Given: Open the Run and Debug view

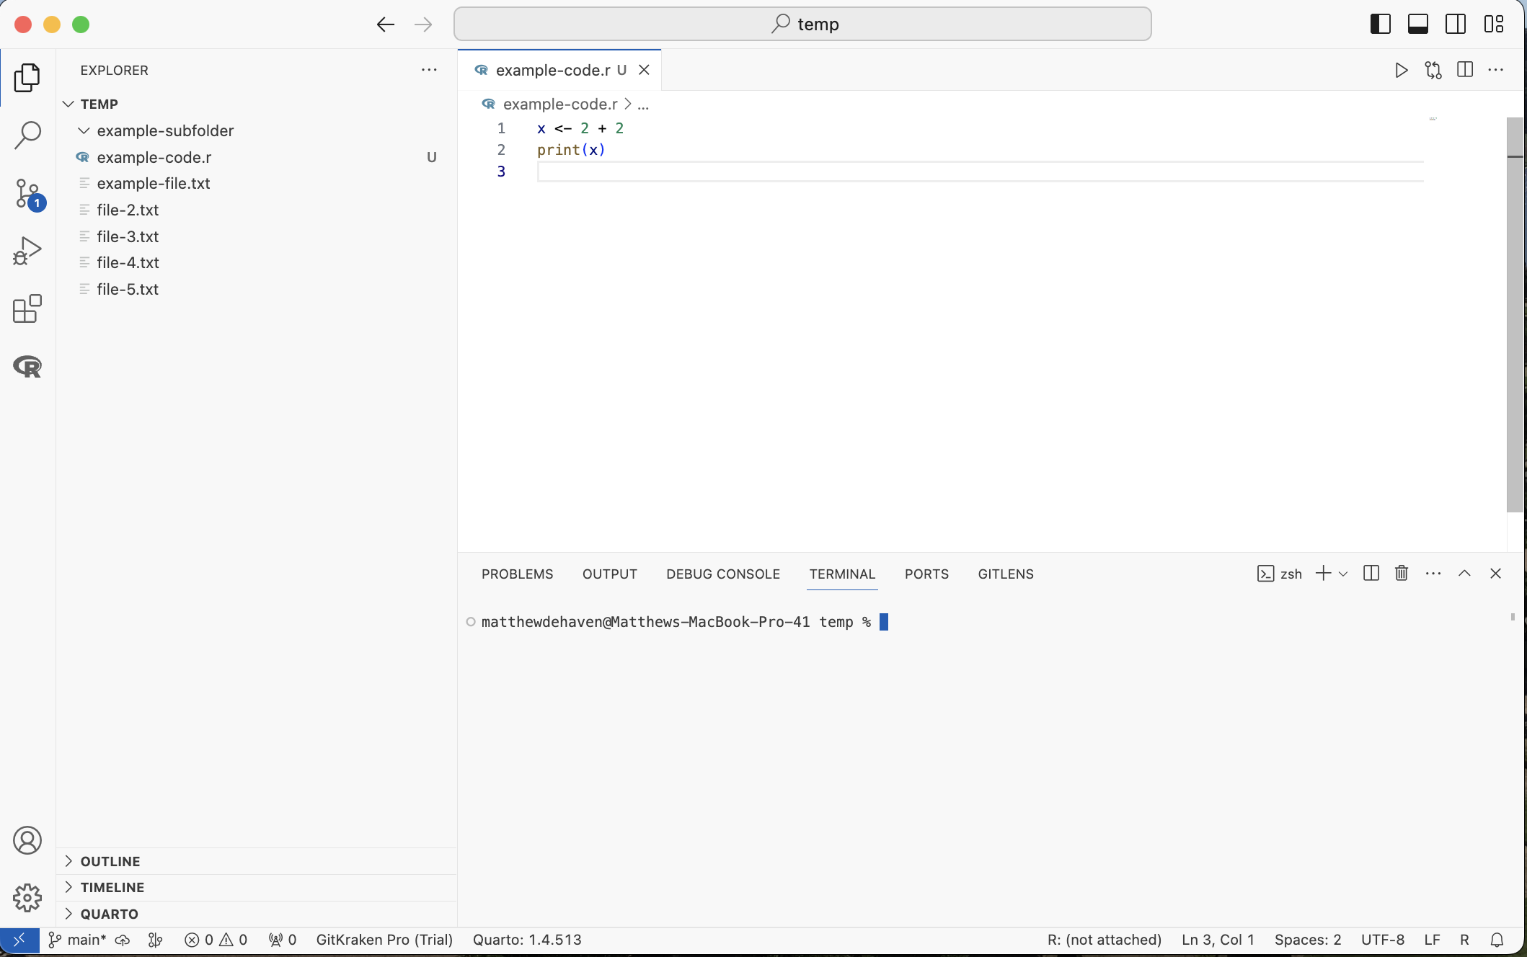Looking at the screenshot, I should (27, 251).
